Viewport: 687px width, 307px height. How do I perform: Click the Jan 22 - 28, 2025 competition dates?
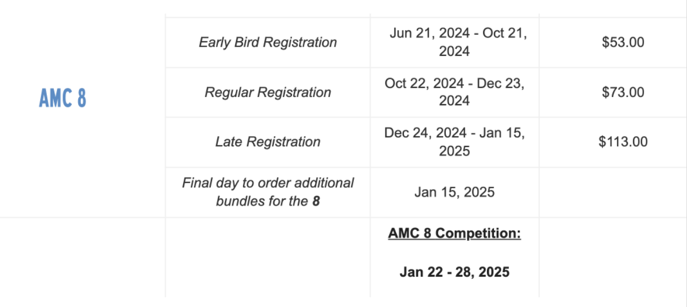tap(454, 272)
